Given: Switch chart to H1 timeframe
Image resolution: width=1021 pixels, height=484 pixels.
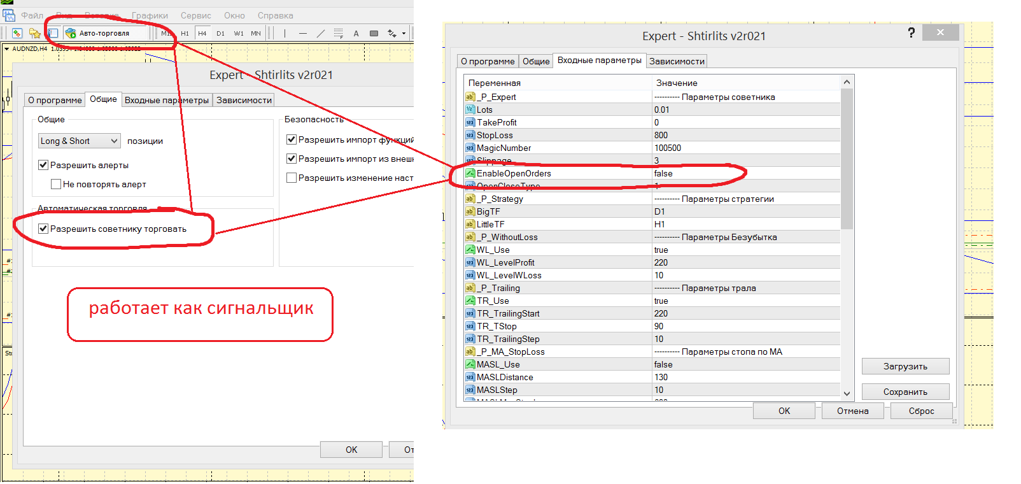Looking at the screenshot, I should click(185, 33).
